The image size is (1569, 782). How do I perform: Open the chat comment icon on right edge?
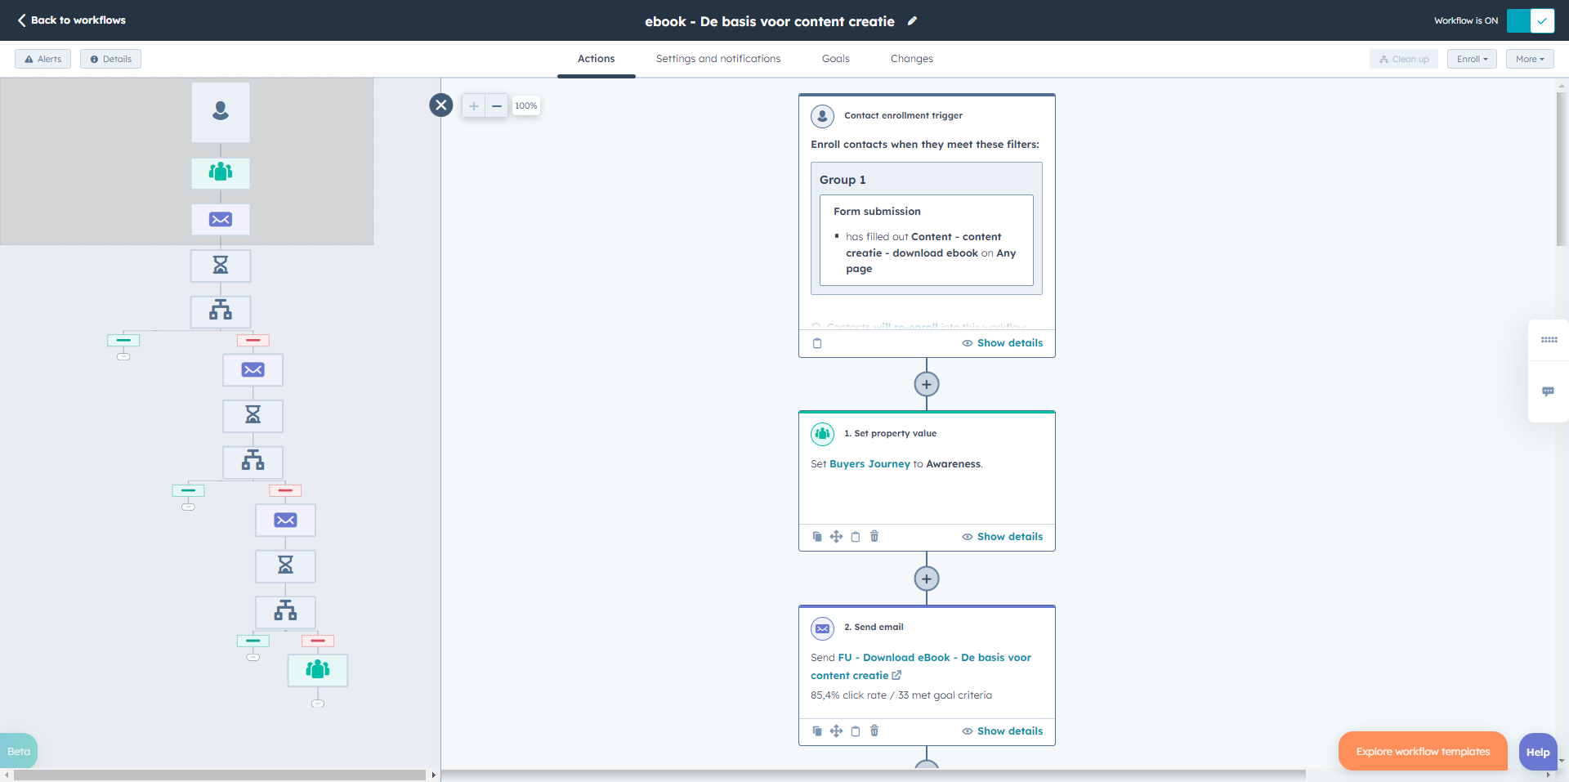(x=1548, y=392)
